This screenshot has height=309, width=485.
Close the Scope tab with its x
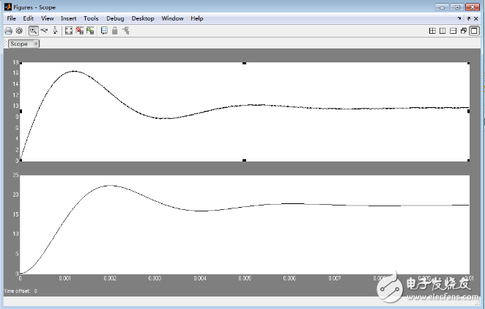click(x=34, y=44)
